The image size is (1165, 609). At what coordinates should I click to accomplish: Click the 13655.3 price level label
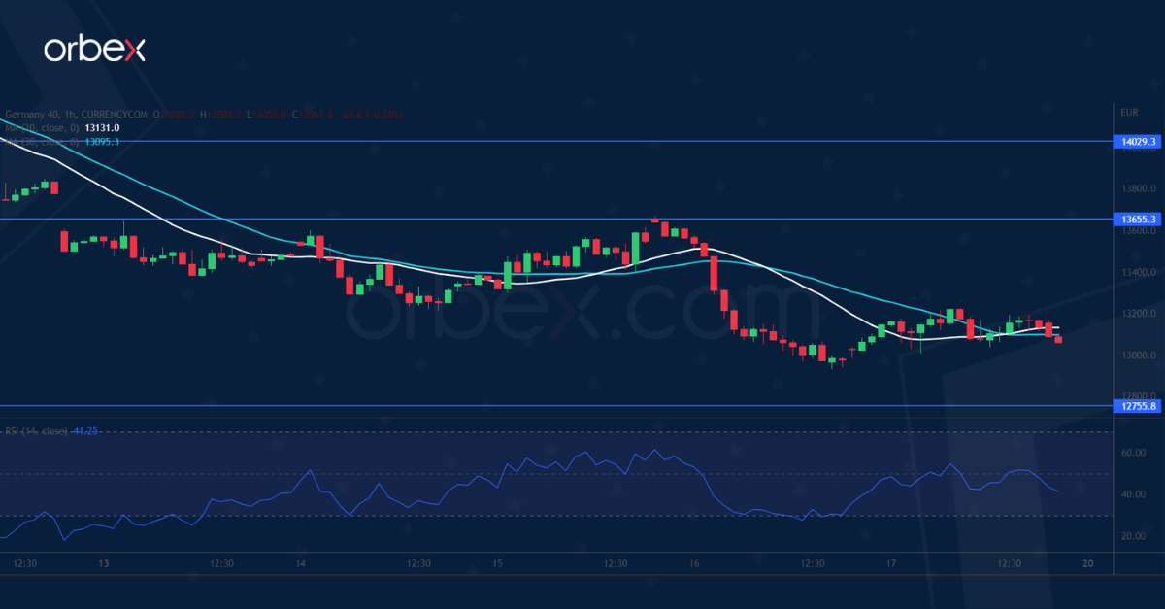(x=1138, y=220)
